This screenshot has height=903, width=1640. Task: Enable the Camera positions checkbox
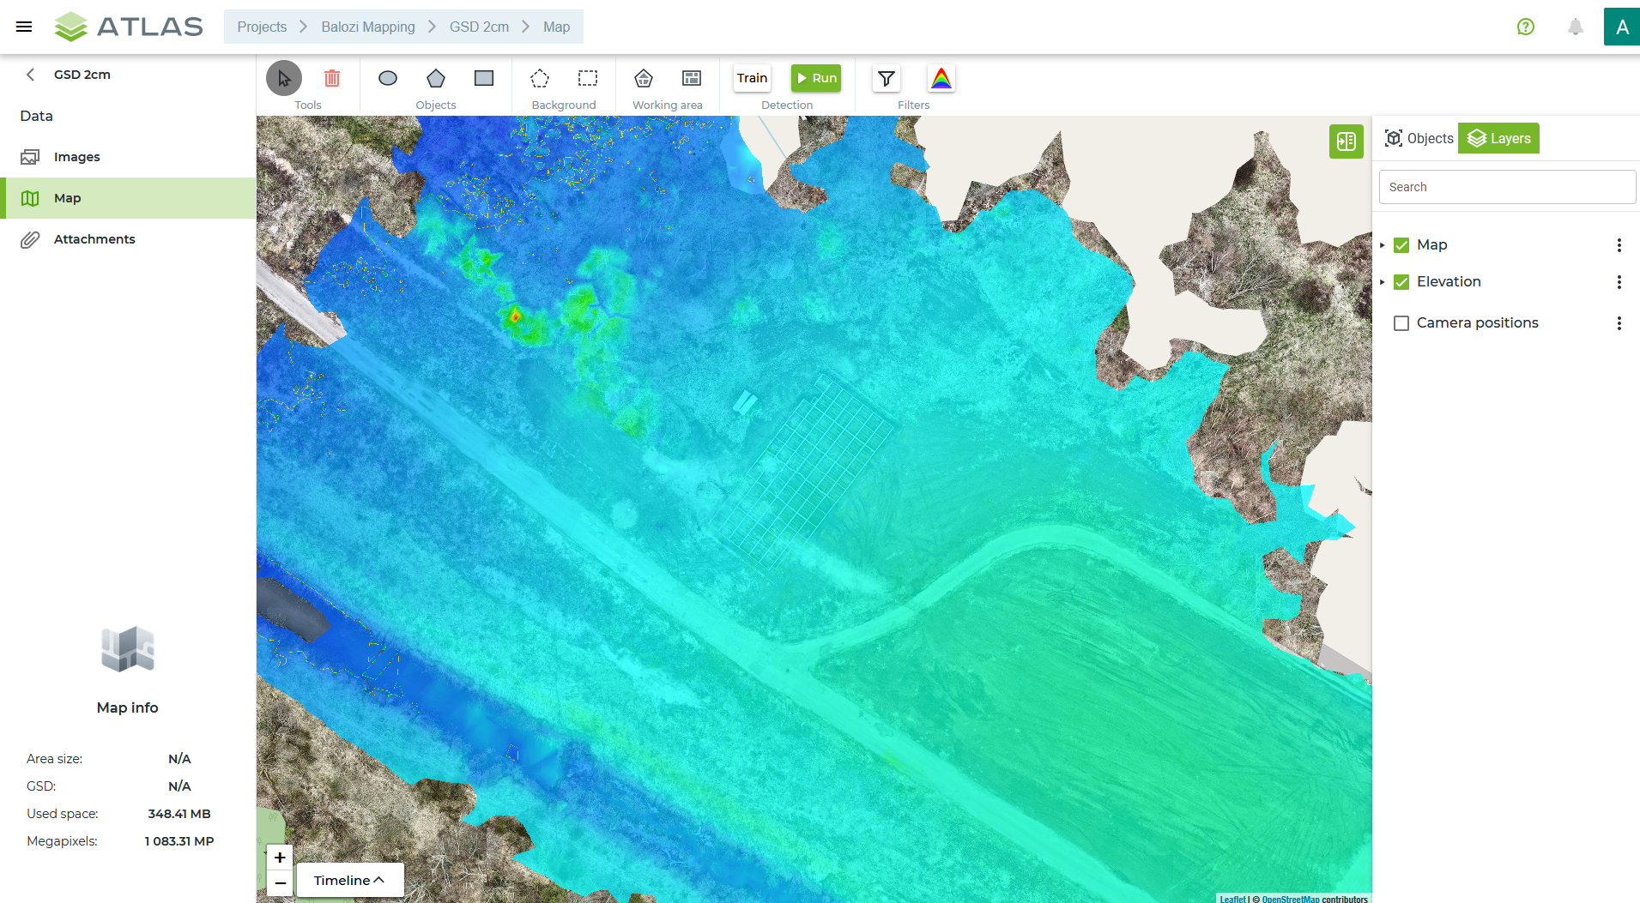coord(1401,323)
